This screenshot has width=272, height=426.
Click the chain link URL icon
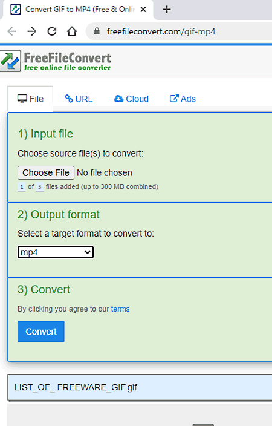pos(69,99)
